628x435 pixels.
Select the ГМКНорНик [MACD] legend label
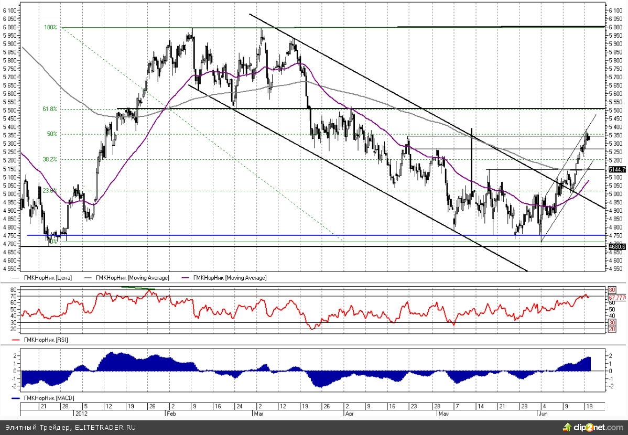[48, 399]
